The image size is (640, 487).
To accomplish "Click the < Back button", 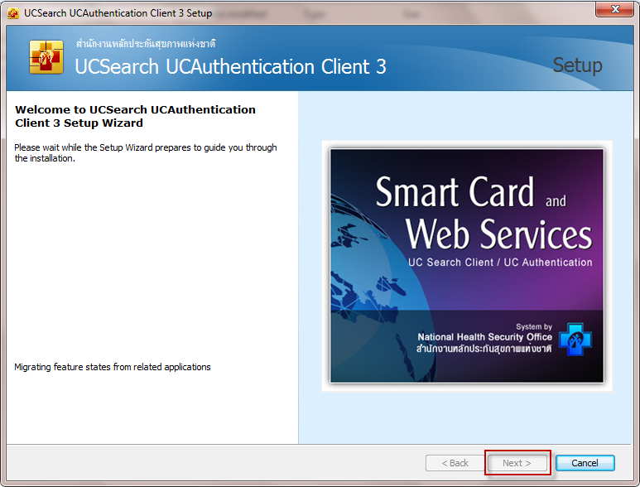I will coord(455,463).
